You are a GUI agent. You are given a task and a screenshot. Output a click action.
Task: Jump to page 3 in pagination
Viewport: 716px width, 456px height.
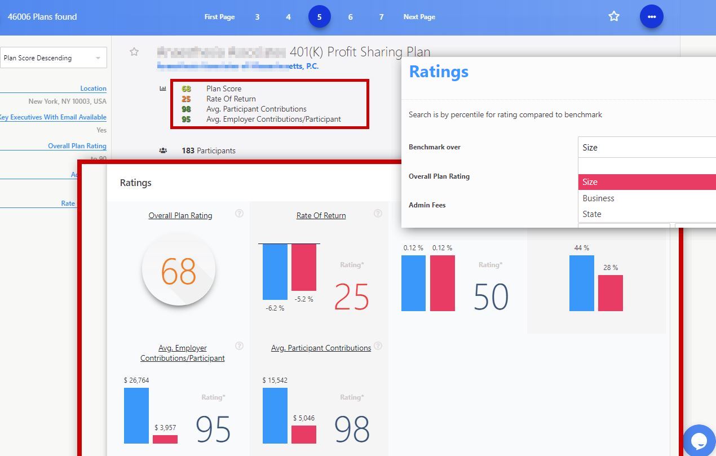point(257,17)
